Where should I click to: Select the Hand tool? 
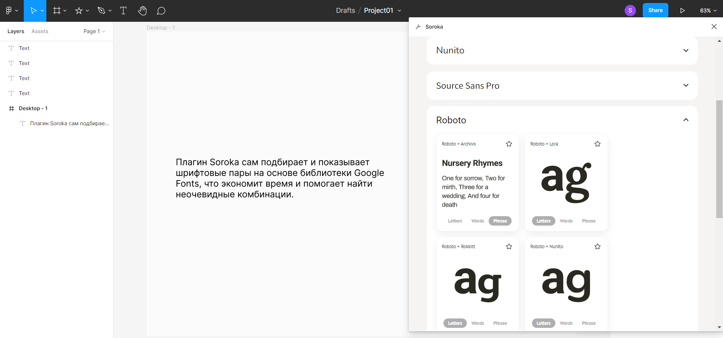point(142,11)
